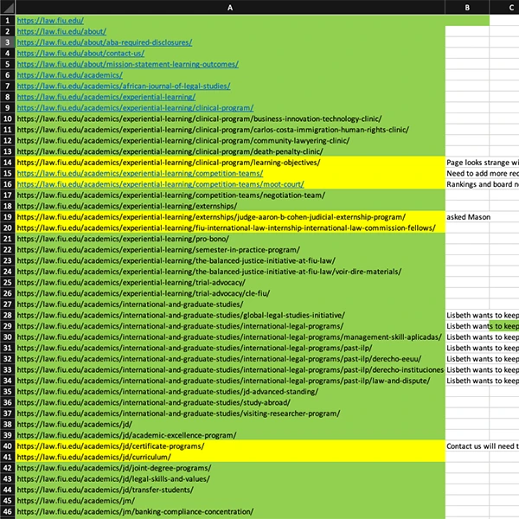519x519 pixels.
Task: Select the study-abroad URL cell
Action: pyautogui.click(x=230, y=403)
